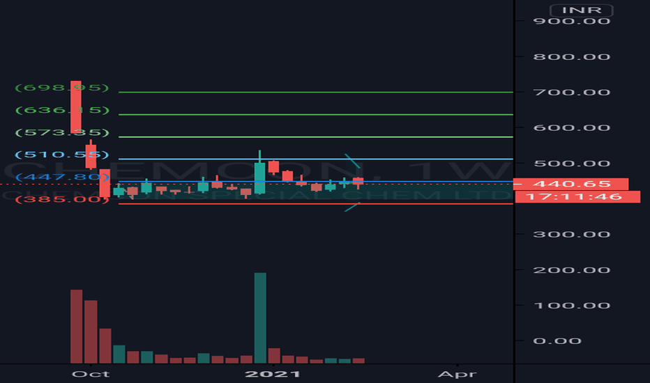The image size is (650, 383).
Task: Click the 700.00 price axis label
Action: click(572, 93)
